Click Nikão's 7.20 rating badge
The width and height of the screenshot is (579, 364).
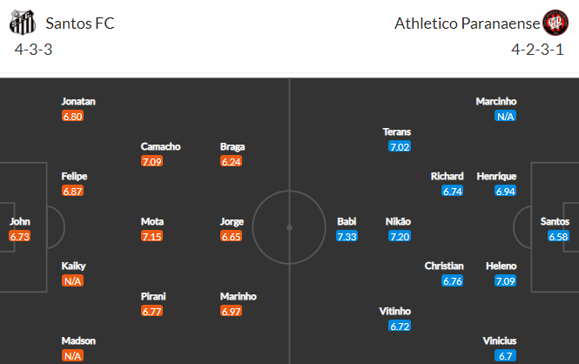(x=400, y=236)
